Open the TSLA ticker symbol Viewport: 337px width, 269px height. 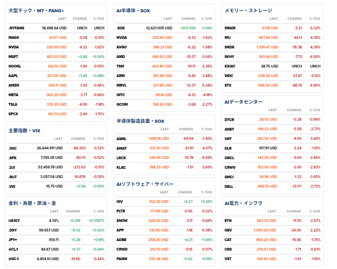[13, 104]
